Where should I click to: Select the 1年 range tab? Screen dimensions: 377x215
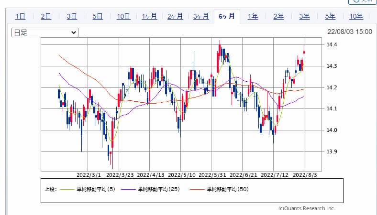(253, 16)
